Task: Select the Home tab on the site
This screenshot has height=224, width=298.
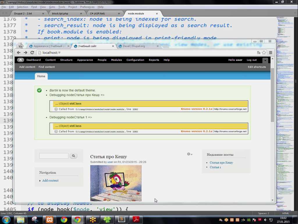Action: 41,76
